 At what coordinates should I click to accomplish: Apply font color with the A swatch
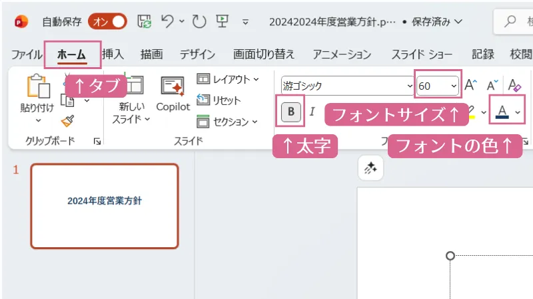point(502,112)
